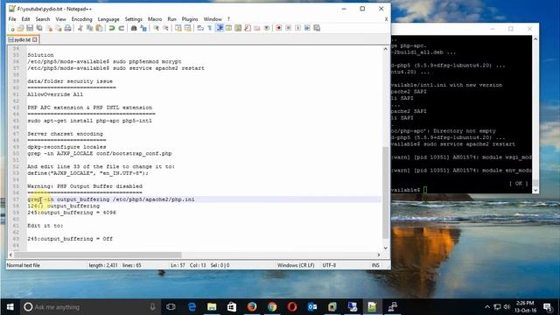Print the file using the Print icon

[x=68, y=28]
